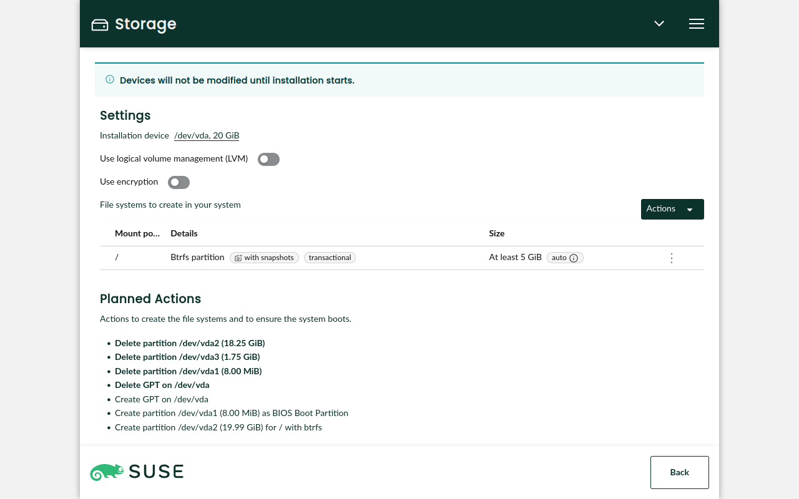799x499 pixels.
Task: Go back using the Back button
Action: click(x=679, y=472)
